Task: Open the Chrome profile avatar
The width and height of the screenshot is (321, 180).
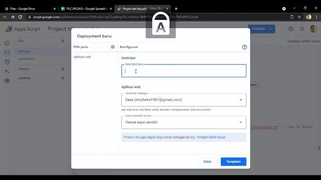Action: (309, 17)
